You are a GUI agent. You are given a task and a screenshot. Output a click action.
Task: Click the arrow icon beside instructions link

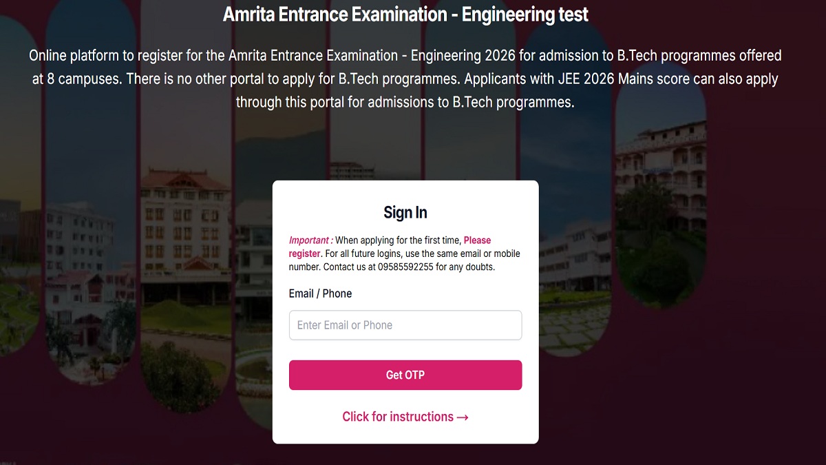(x=463, y=417)
